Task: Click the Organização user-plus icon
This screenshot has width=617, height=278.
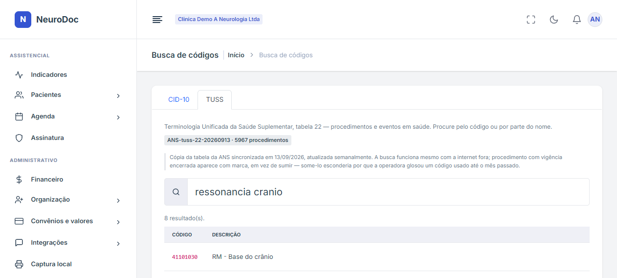Action: [x=19, y=200]
